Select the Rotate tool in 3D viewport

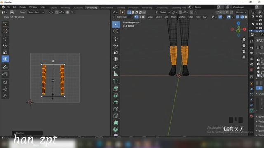click(x=116, y=46)
